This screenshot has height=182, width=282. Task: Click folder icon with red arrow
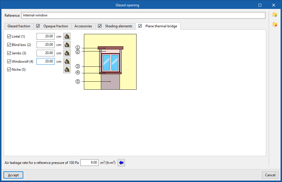tap(275, 24)
